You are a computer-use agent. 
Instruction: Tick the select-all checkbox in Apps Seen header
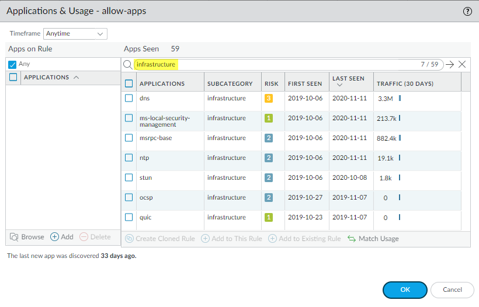pos(129,83)
